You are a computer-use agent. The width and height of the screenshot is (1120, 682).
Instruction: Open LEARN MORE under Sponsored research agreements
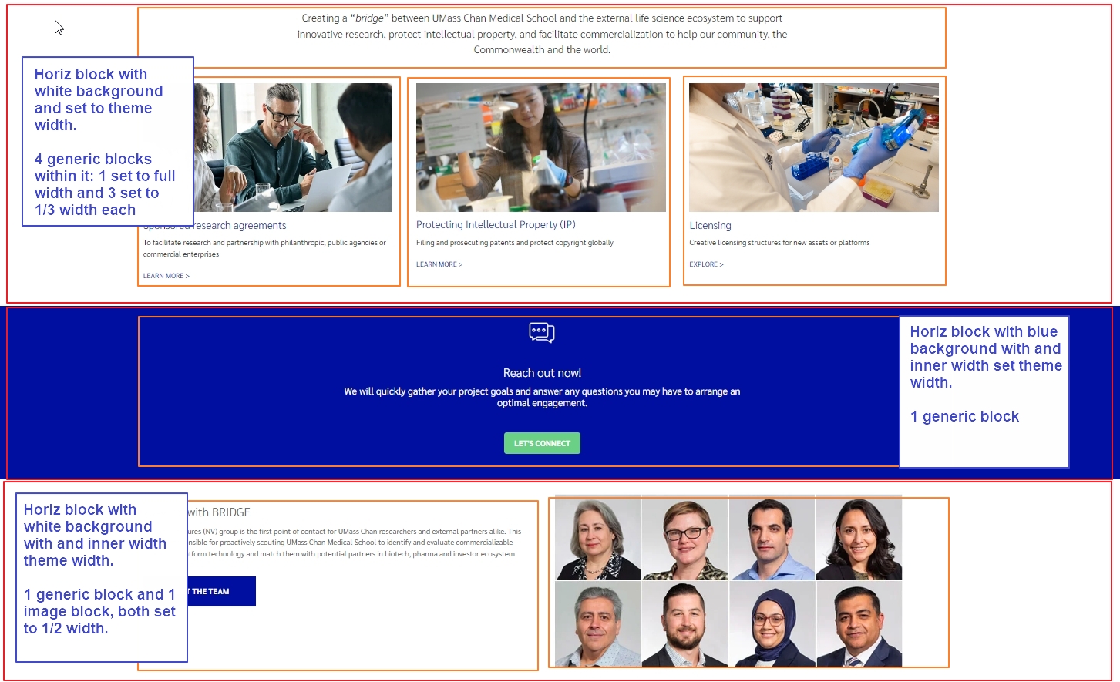[166, 276]
